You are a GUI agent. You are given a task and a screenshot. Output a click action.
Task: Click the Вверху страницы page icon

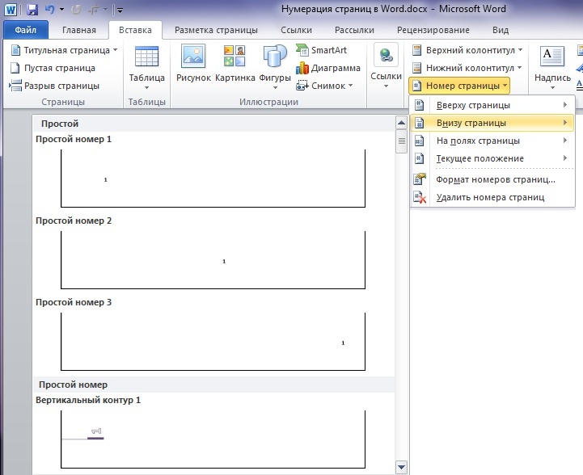420,105
